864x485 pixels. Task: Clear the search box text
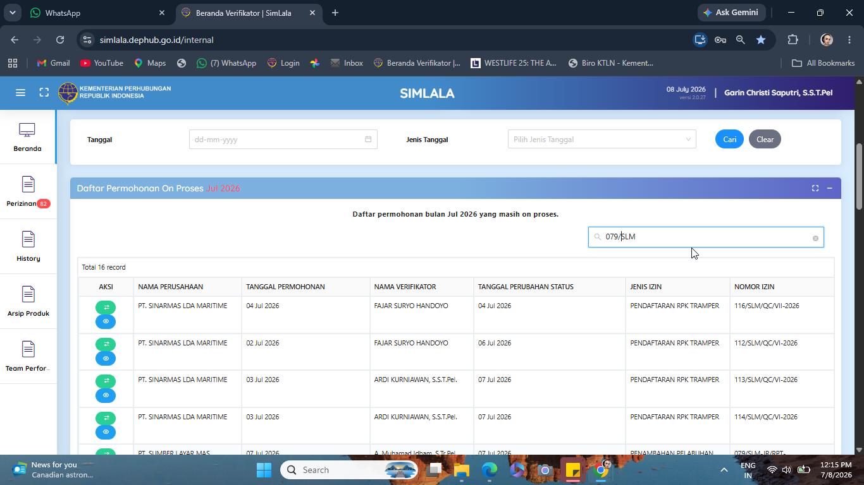click(x=815, y=238)
